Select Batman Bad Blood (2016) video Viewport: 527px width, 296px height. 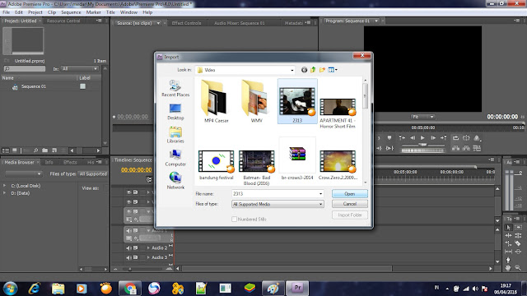click(x=256, y=168)
